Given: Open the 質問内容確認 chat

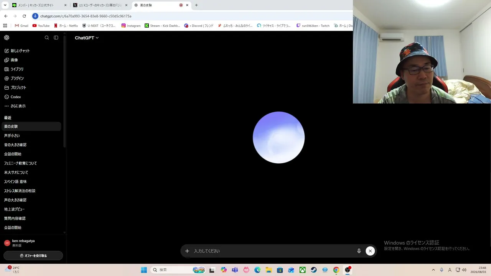Looking at the screenshot, I should pyautogui.click(x=31, y=219).
